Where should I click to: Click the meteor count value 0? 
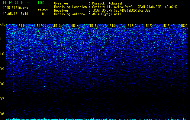pos(43,14)
